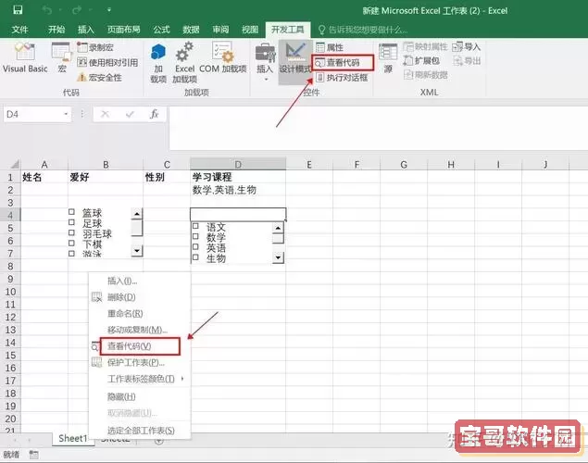Choose Select All Sheets (选定全部工作表)
Screen dimensions: 588x463
(x=140, y=431)
